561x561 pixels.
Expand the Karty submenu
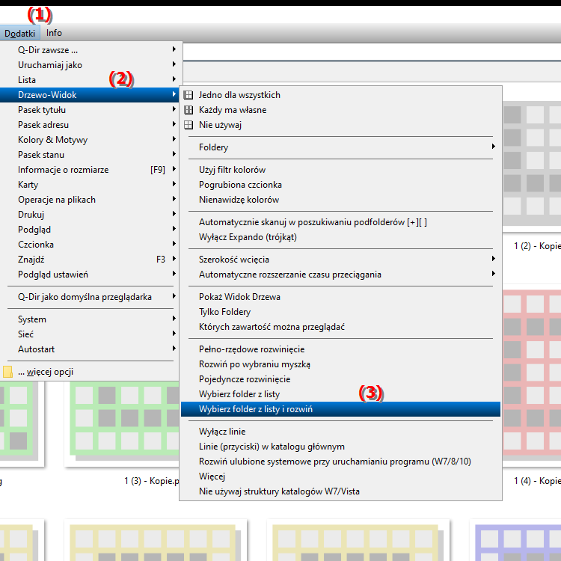(x=89, y=185)
